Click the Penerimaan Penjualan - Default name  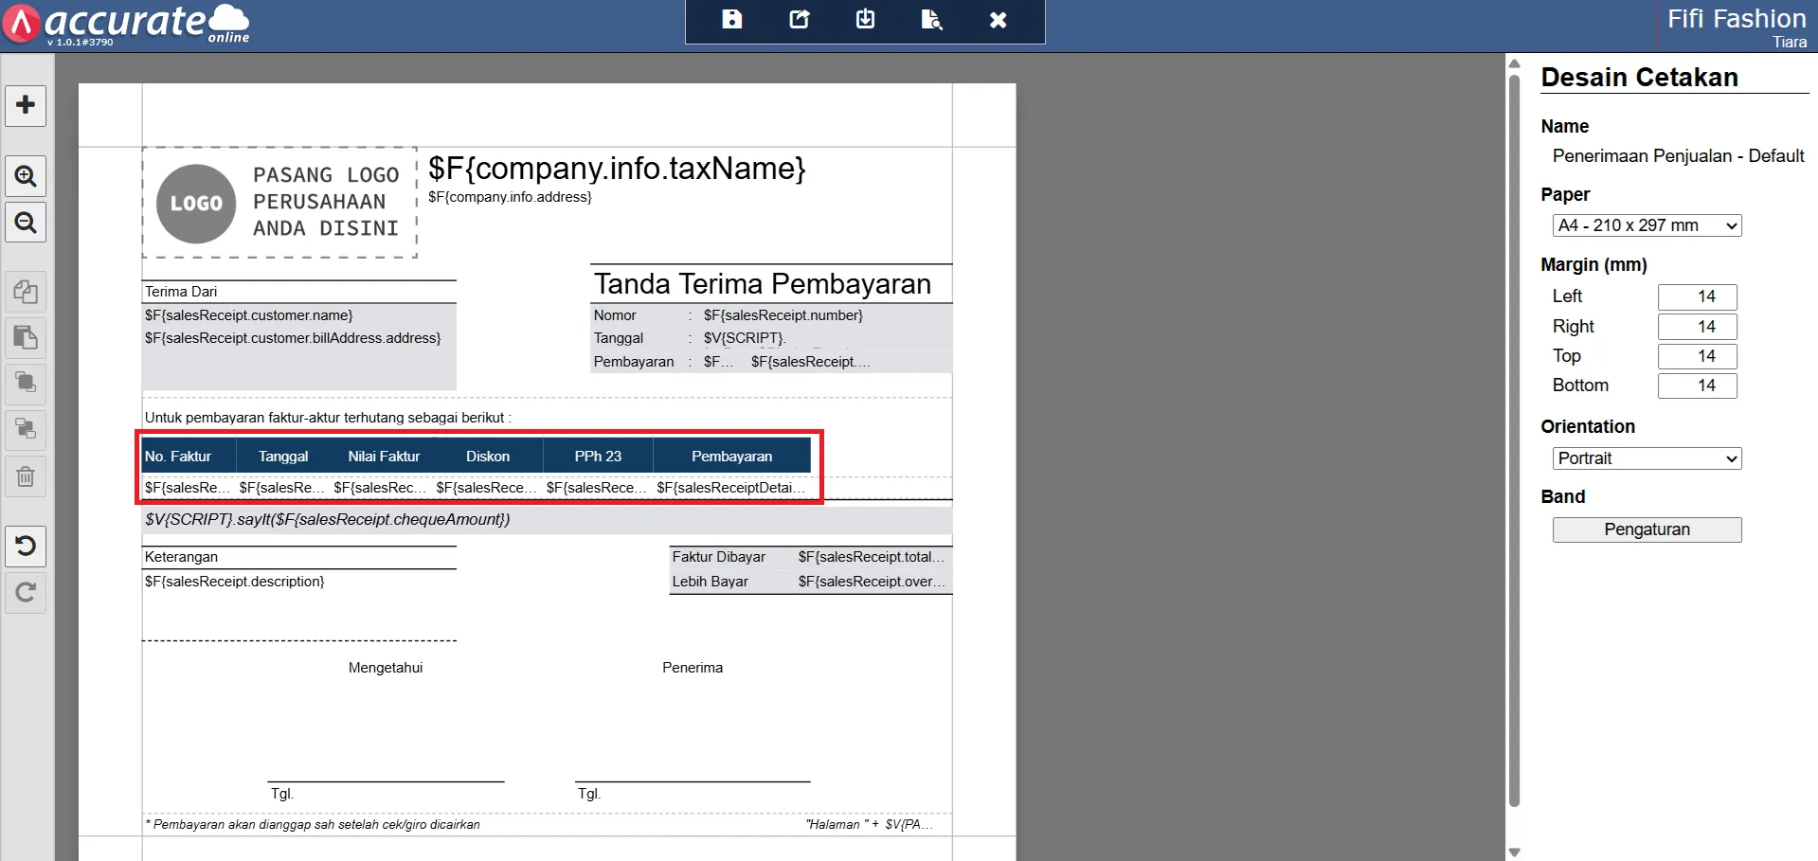pyautogui.click(x=1678, y=156)
